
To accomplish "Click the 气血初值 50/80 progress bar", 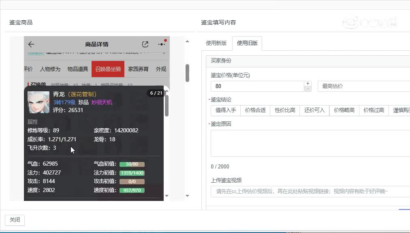I will click(132, 164).
